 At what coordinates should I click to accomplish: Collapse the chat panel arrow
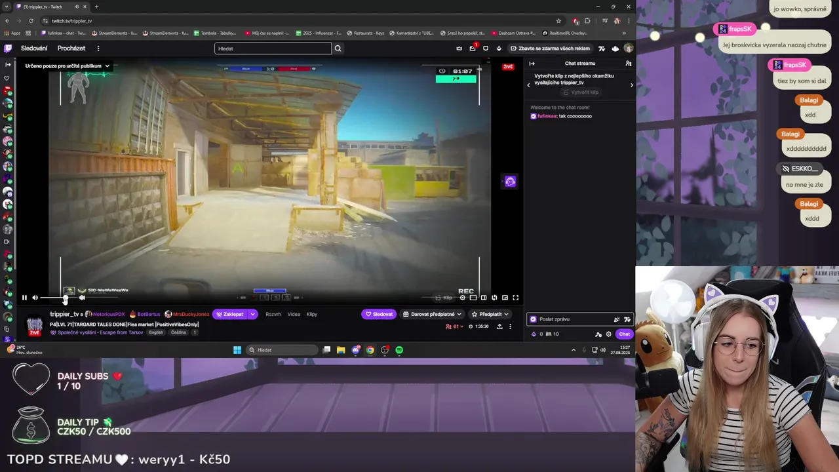pos(532,64)
